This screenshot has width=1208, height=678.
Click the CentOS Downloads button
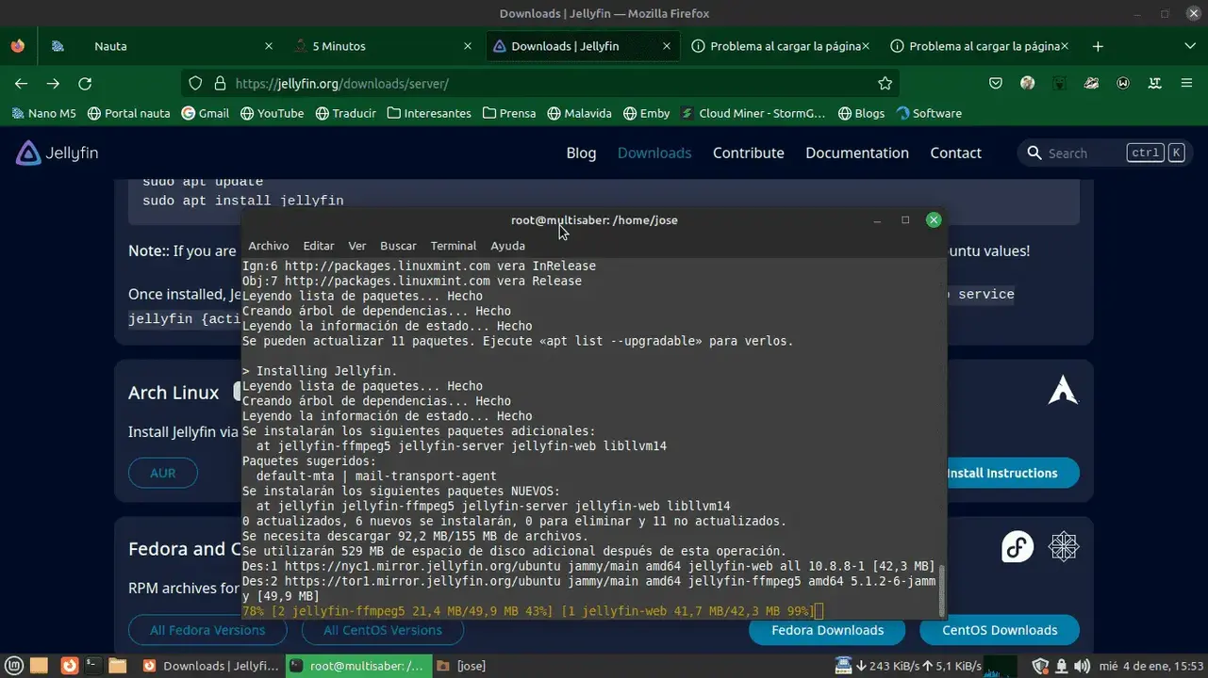1000,630
